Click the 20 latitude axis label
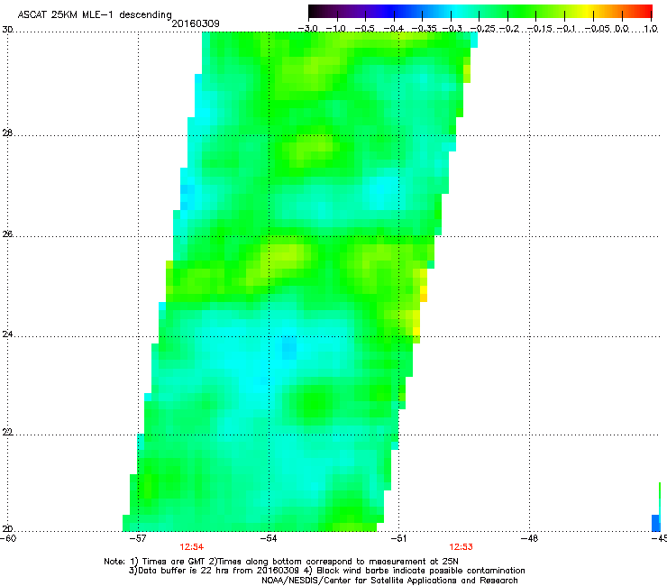The width and height of the screenshot is (667, 586). [x=7, y=529]
